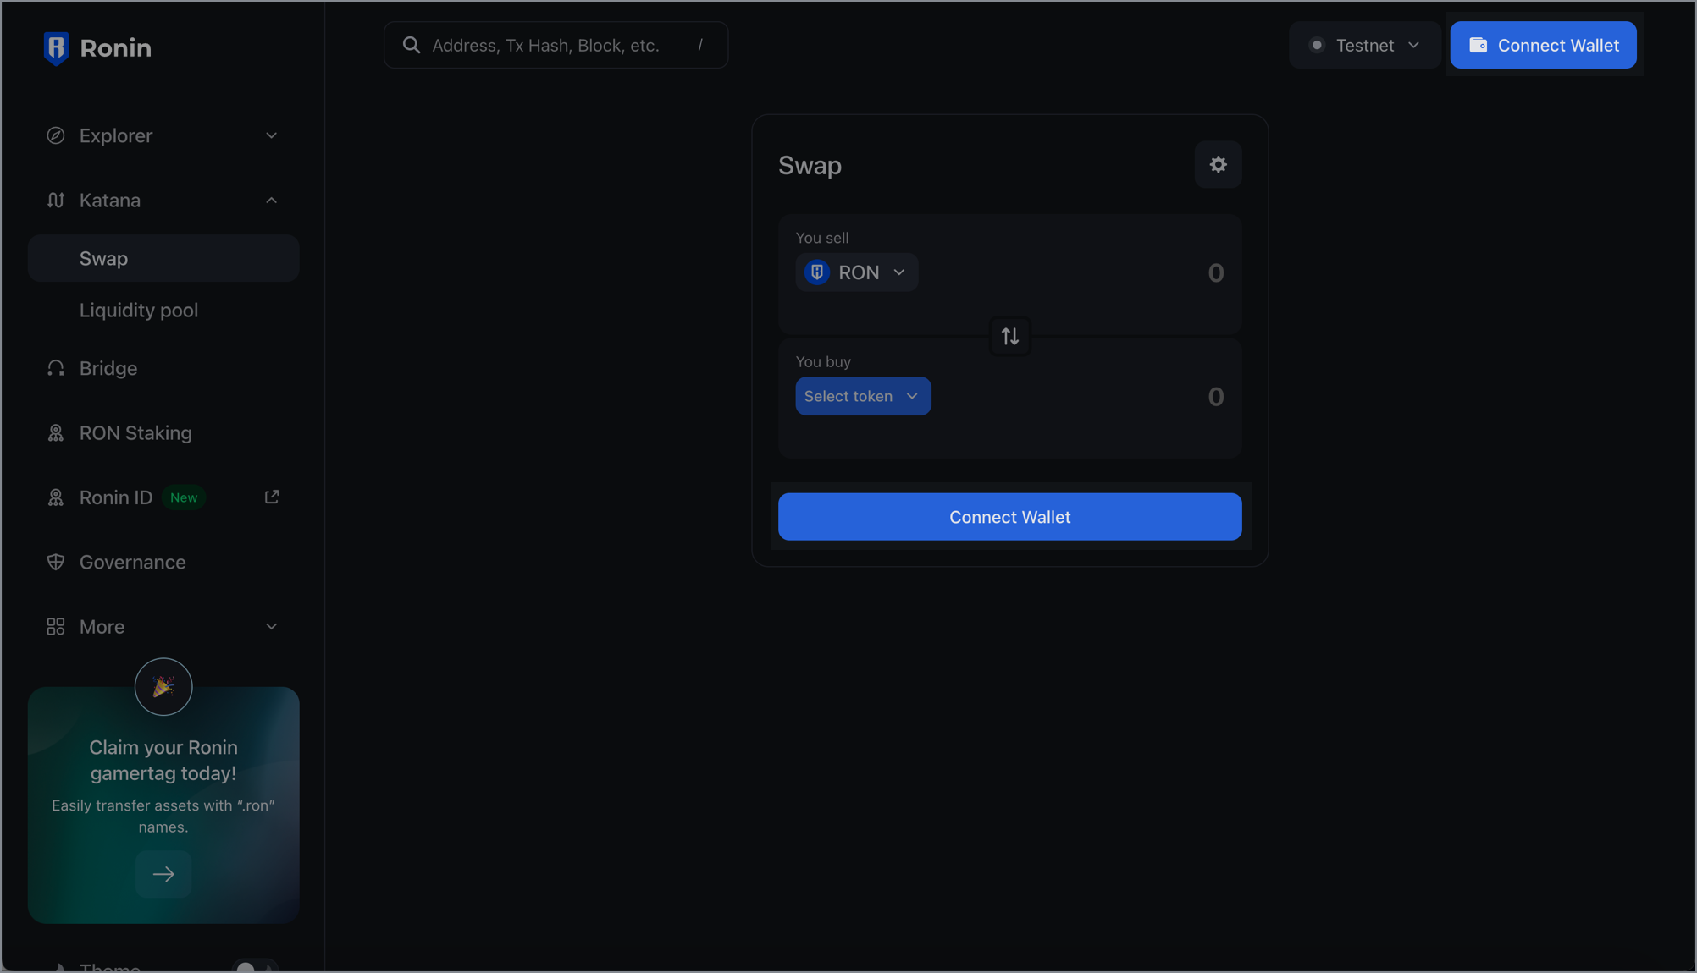1697x973 pixels.
Task: Click Ronin brand name link
Action: pyautogui.click(x=116, y=48)
